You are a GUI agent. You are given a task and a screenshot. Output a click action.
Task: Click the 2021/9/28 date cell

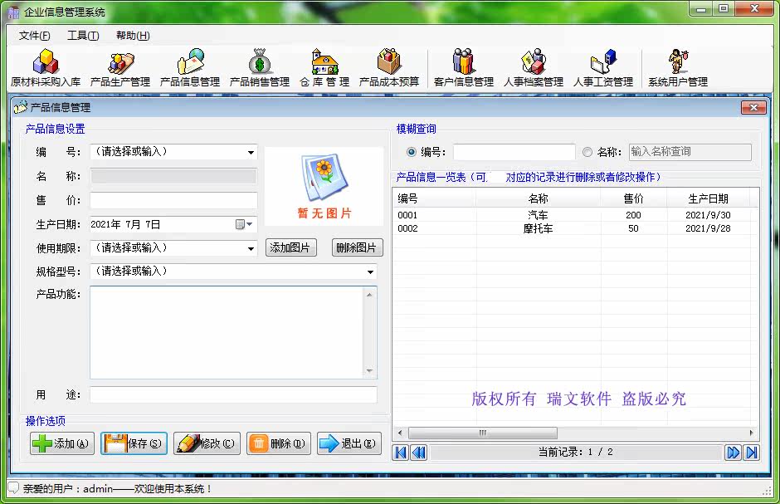click(x=708, y=228)
